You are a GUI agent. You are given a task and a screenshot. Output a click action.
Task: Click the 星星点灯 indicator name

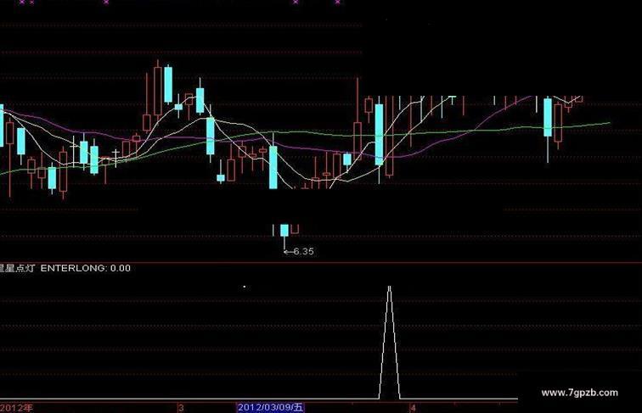[17, 268]
